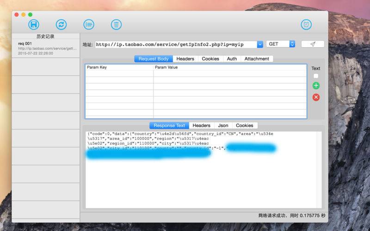Screen dimensions: 370x231
Task: Open the Auth tab
Action: tap(232, 59)
